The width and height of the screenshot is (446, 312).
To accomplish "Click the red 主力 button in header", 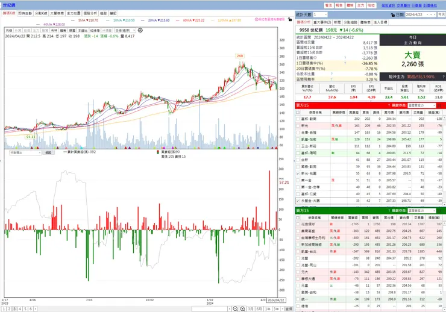I will [x=360, y=5].
